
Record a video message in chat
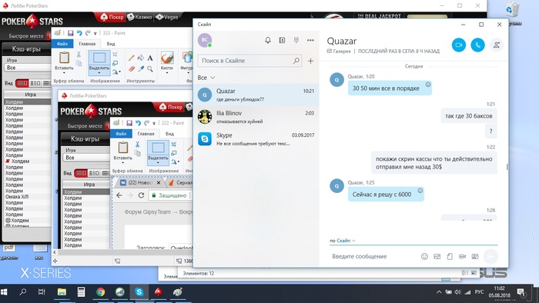pyautogui.click(x=462, y=256)
